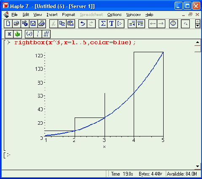This screenshot has width=202, height=179.
Task: Open the Options menu
Action: pos(114,15)
